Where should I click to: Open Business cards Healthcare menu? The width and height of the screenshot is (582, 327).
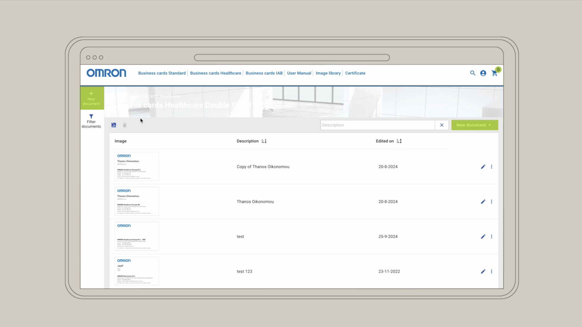(x=215, y=73)
